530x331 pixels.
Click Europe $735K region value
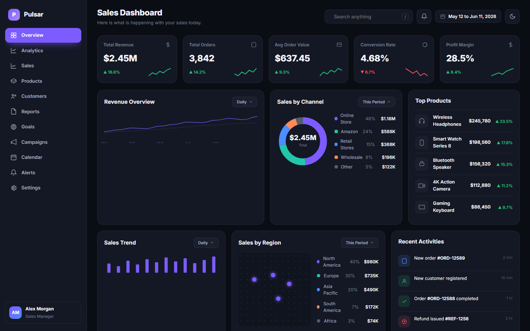[371, 276]
